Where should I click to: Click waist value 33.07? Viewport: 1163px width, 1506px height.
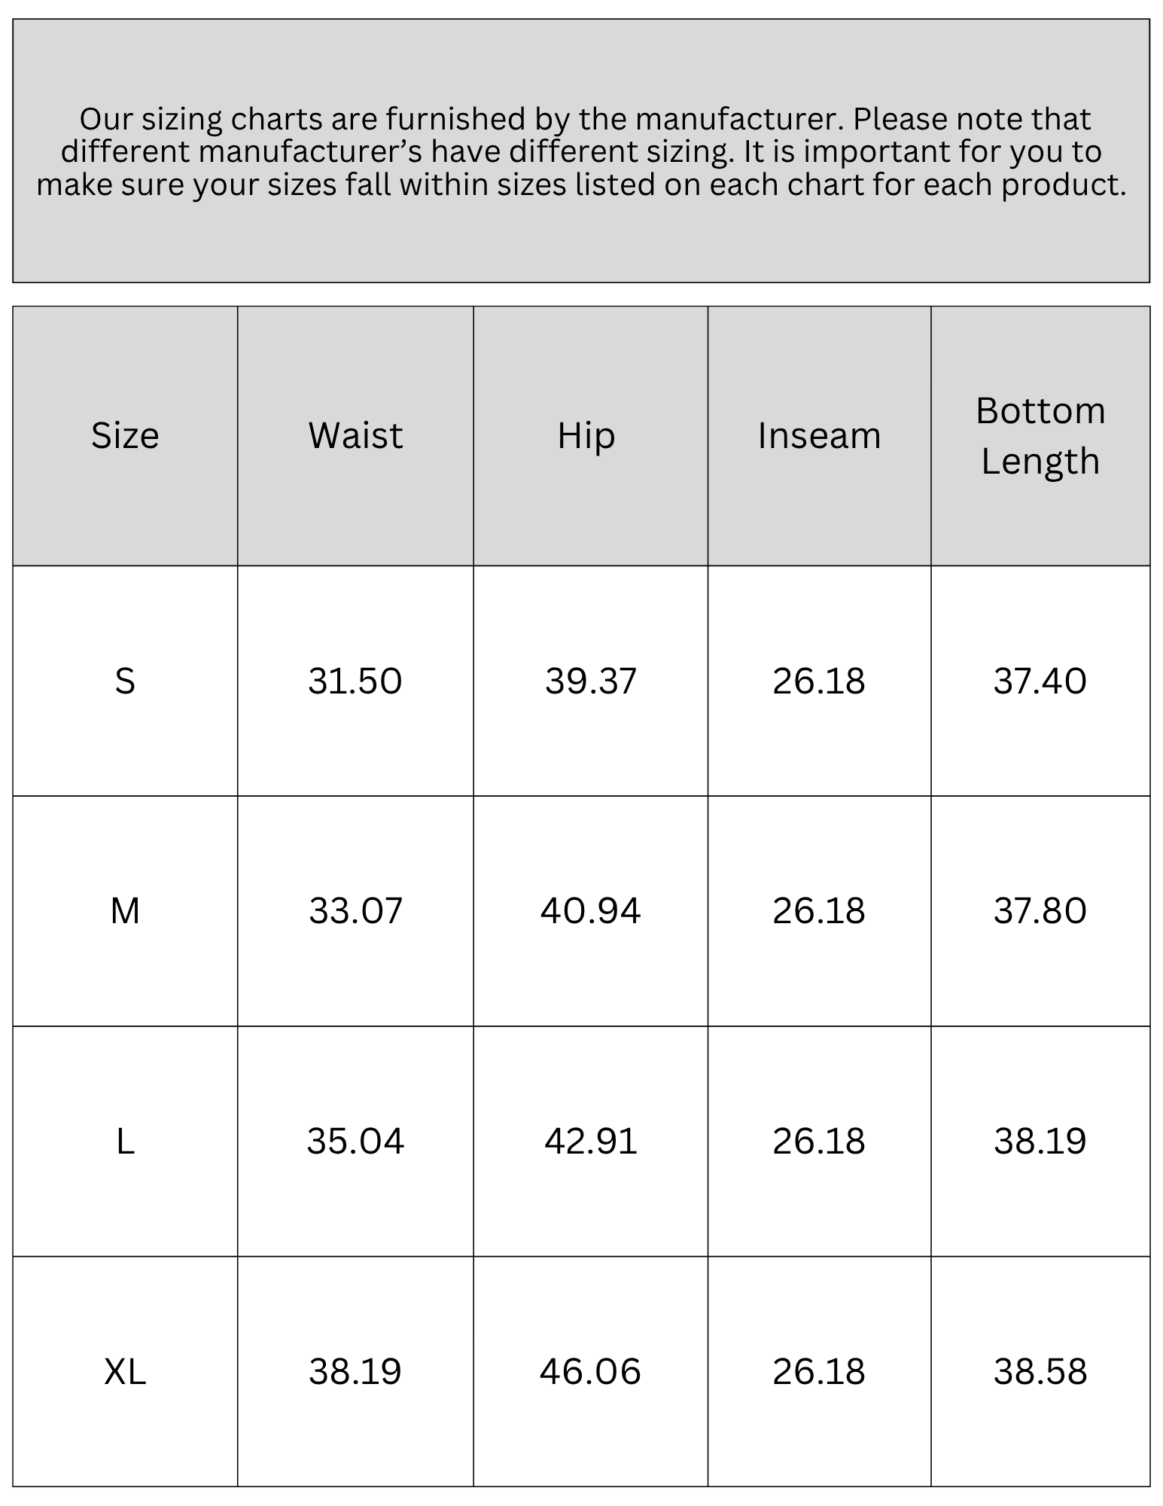(355, 910)
